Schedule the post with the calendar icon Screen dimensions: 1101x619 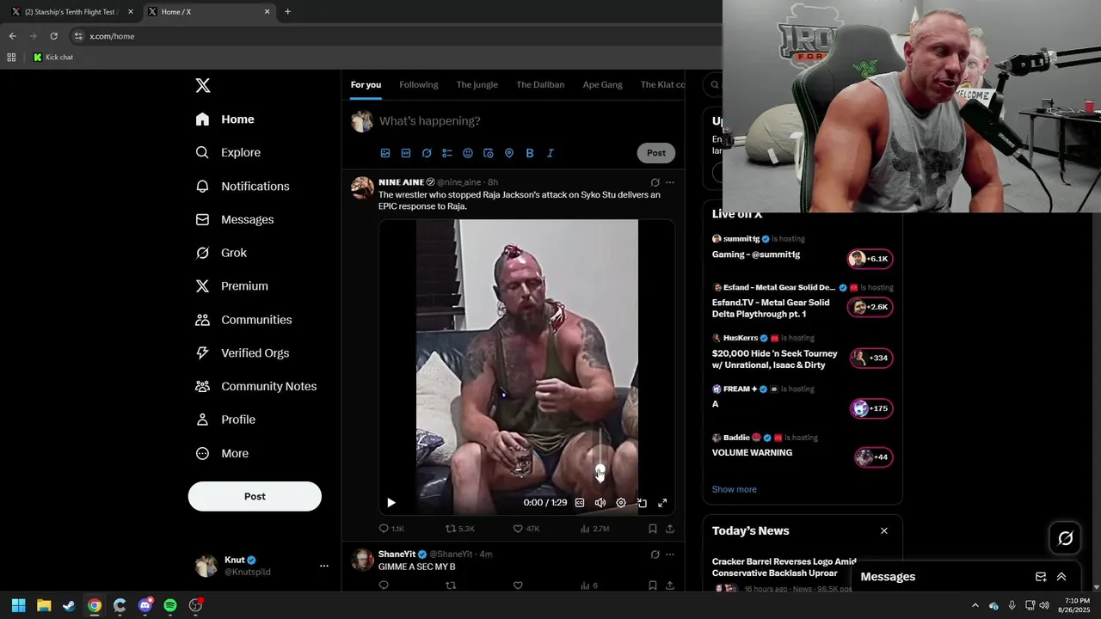pos(489,153)
